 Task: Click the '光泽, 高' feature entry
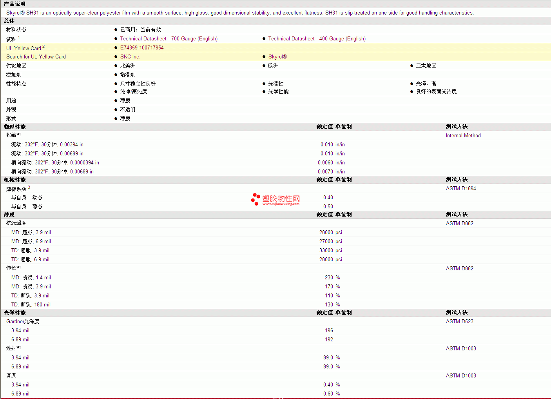point(426,84)
